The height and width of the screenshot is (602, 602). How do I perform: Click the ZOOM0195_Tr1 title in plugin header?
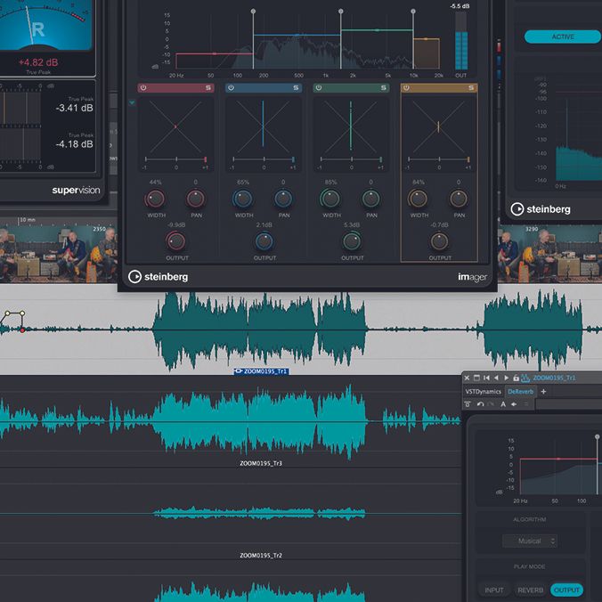click(554, 378)
